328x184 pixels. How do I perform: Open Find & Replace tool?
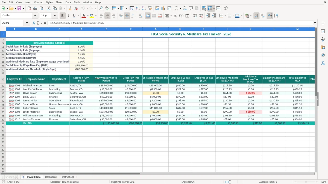coord(101,8)
